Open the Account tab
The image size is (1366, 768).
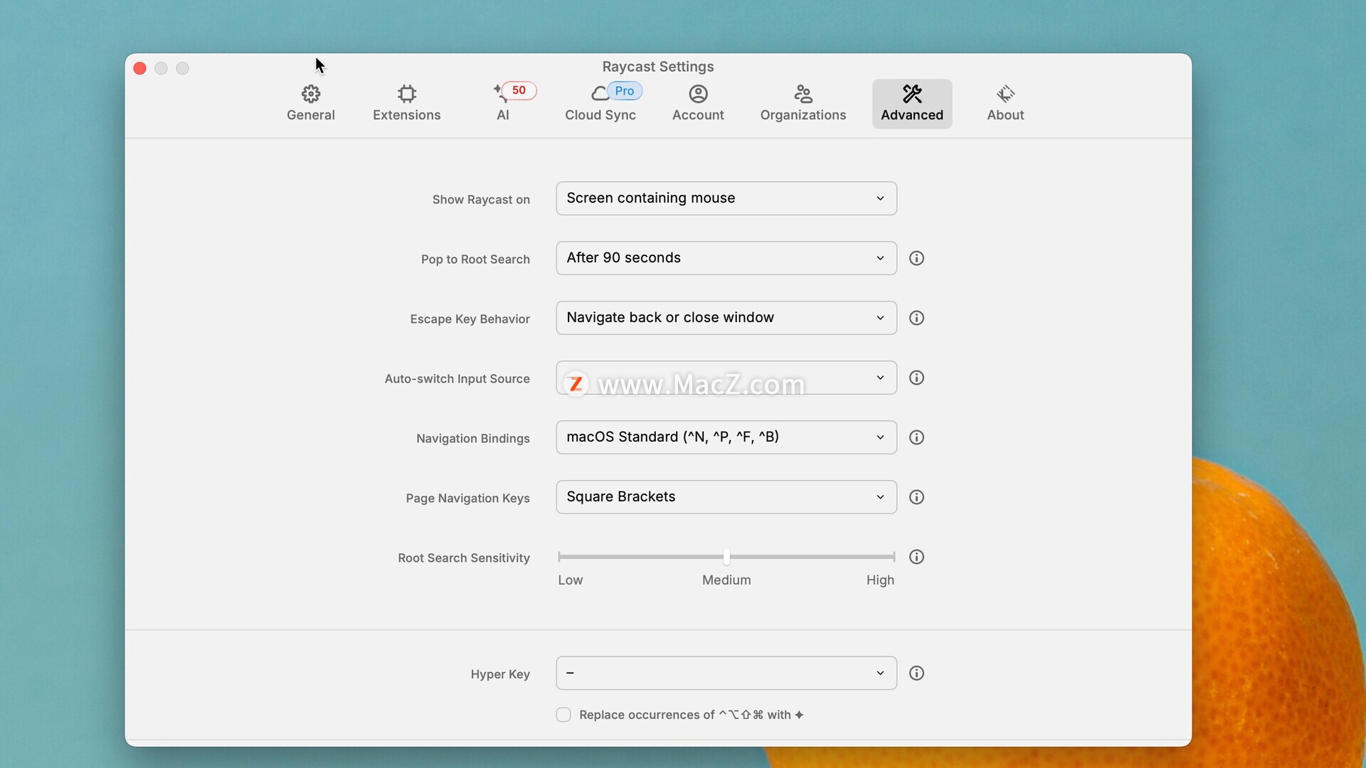tap(698, 104)
